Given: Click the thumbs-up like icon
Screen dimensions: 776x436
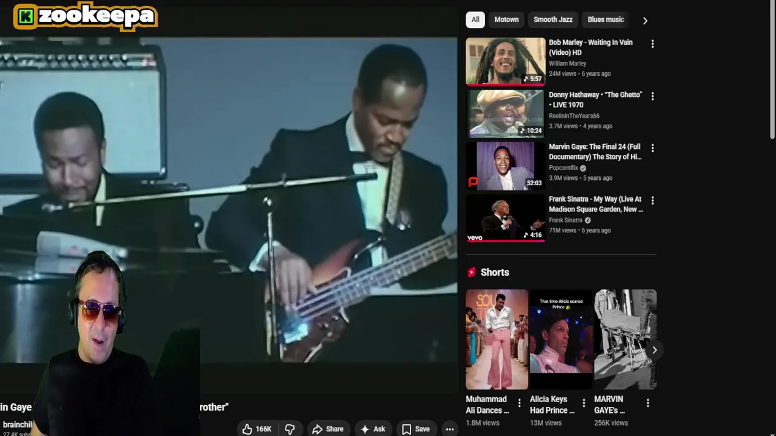Looking at the screenshot, I should [x=247, y=429].
